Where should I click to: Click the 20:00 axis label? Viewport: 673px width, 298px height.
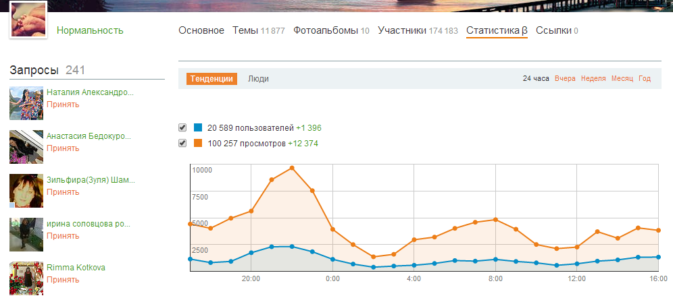pyautogui.click(x=251, y=278)
